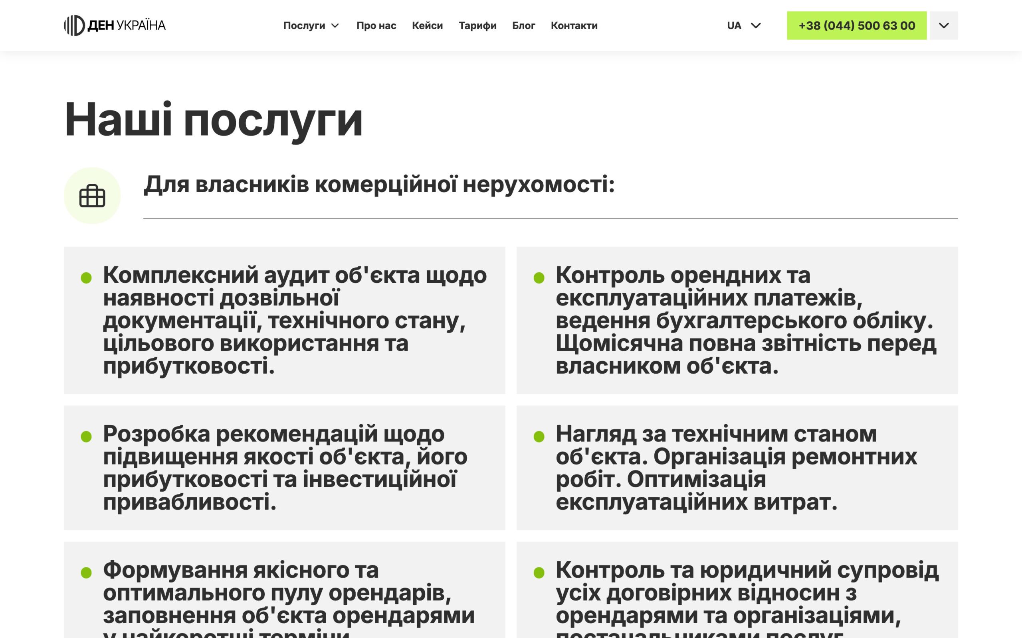
Task: Click heading Для власників комерційної нерухомості
Action: point(379,184)
